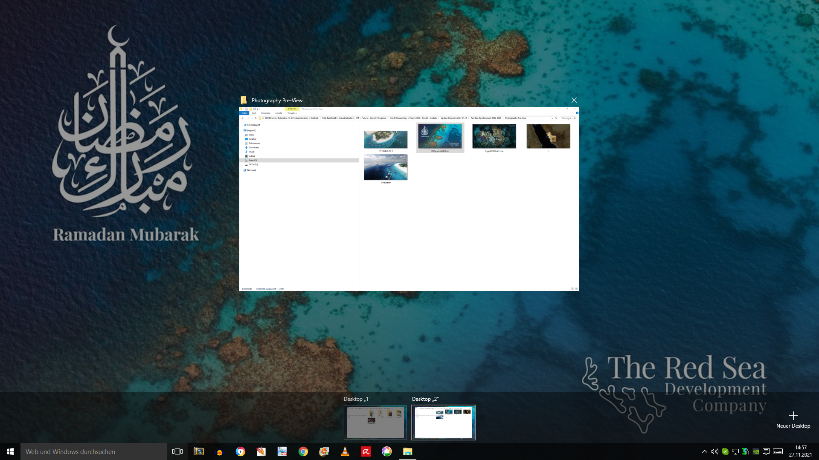Open the padlock browser icon in taskbar
This screenshot has width=819, height=460.
241,451
